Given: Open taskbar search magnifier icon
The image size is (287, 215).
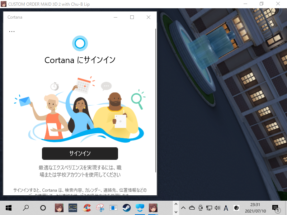Looking at the screenshot, I should pyautogui.click(x=26, y=208).
